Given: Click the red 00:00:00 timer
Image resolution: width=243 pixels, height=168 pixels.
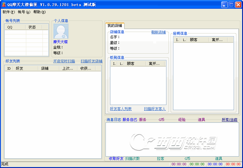Looking at the screenshot, I should pos(233,164).
